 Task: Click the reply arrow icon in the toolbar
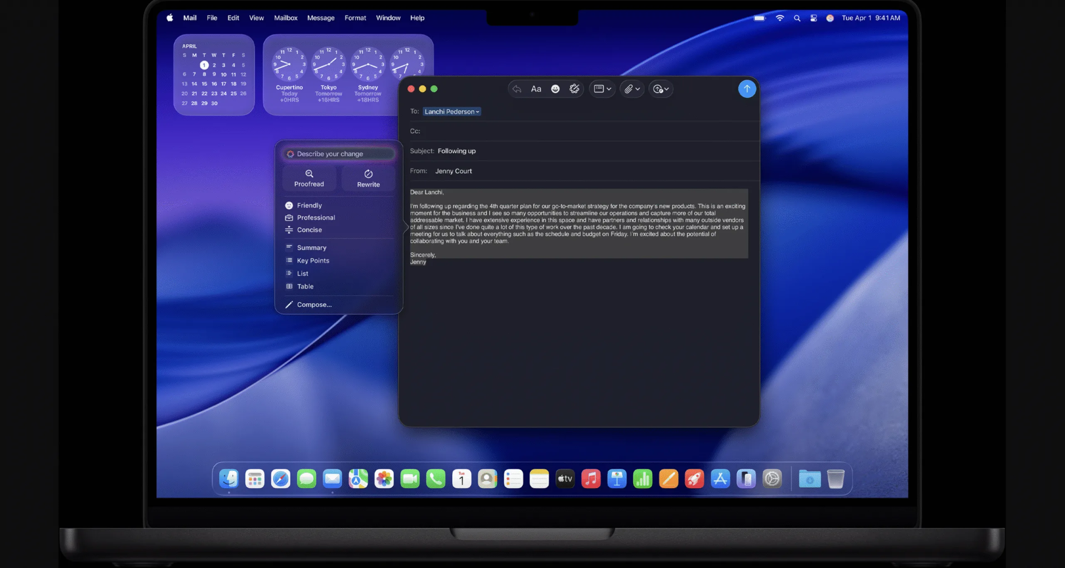517,89
